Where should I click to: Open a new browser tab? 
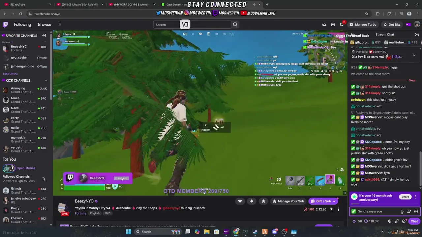click(267, 4)
